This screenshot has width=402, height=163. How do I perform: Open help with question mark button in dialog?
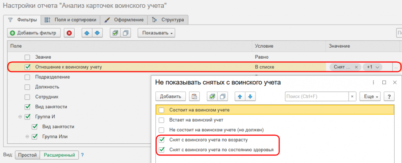click(x=389, y=97)
